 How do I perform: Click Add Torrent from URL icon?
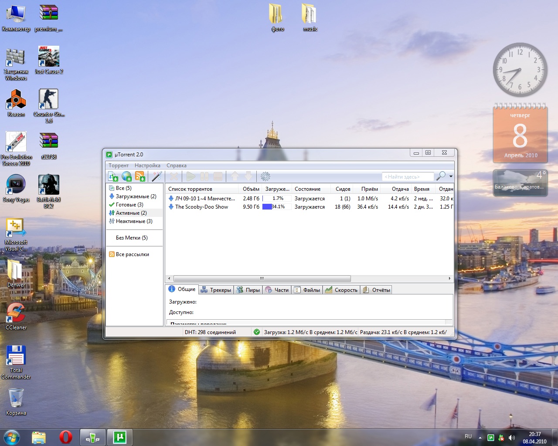(x=126, y=176)
